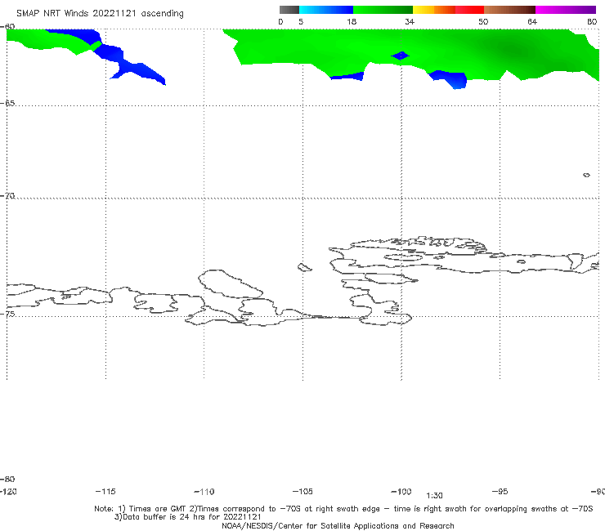Click the longitude label '-105'
This screenshot has height=531, width=605.
(x=302, y=491)
